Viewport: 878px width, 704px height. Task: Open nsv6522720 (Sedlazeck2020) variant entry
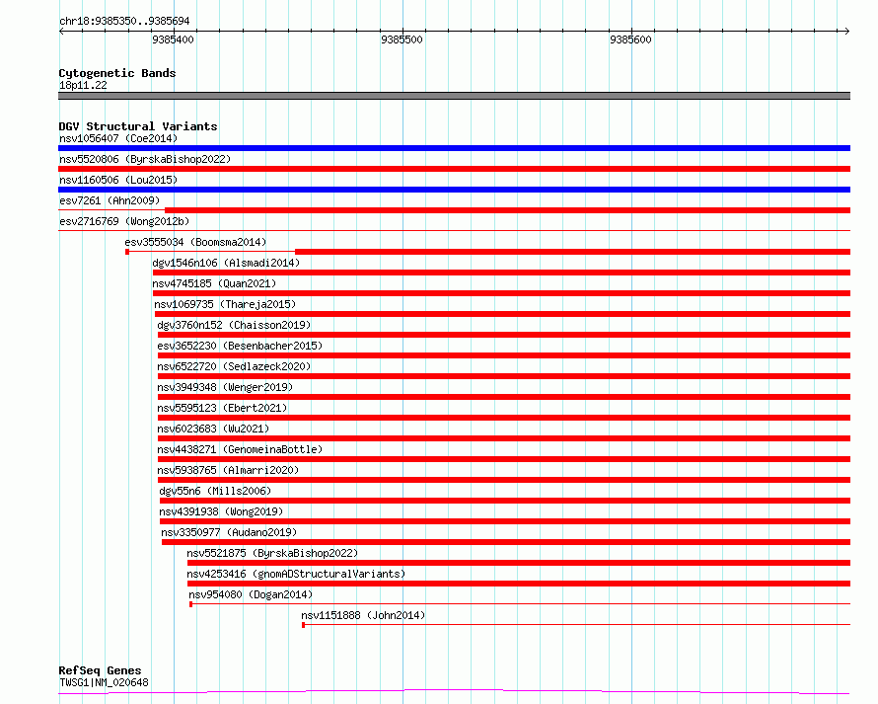click(x=234, y=366)
